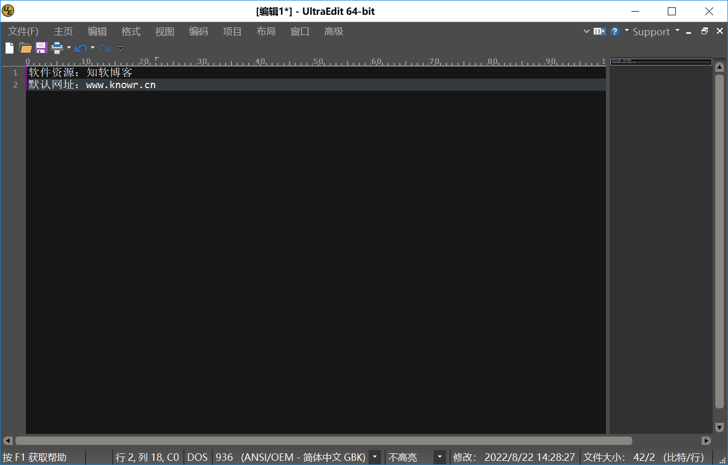728x465 pixels.
Task: Click the vertical scrollbar thumb
Action: click(x=720, y=242)
